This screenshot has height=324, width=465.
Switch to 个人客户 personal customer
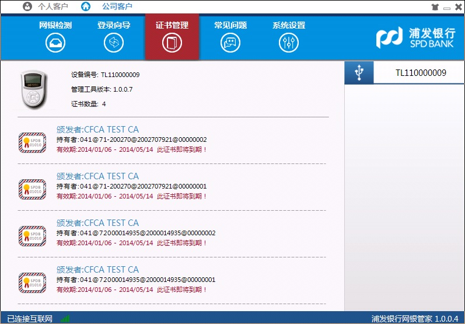pos(53,7)
